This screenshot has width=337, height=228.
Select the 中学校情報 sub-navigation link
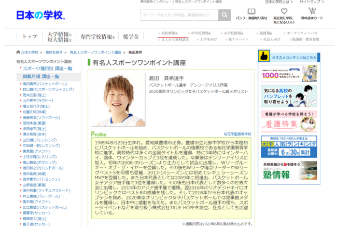[x=199, y=33]
